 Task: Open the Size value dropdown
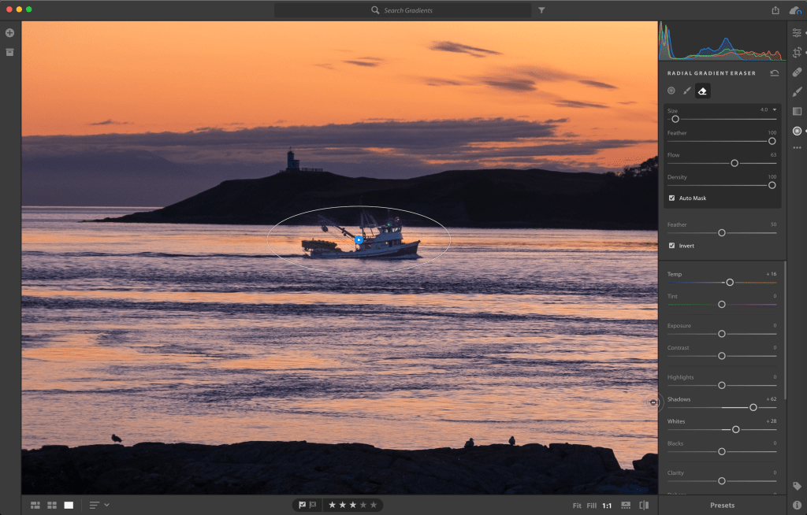[x=773, y=109]
